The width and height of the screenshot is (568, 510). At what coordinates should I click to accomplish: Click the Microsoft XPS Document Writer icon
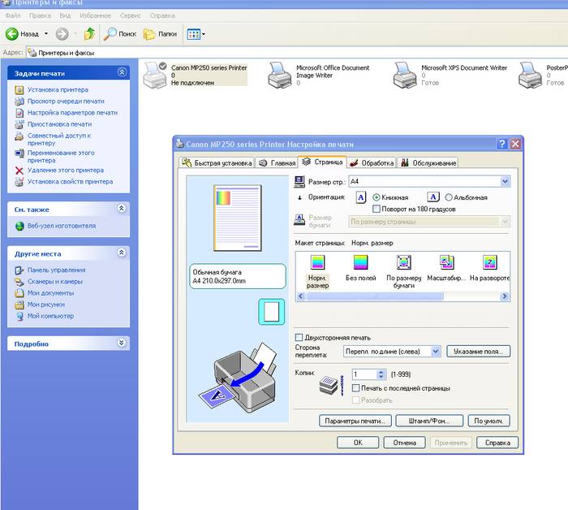pos(406,75)
